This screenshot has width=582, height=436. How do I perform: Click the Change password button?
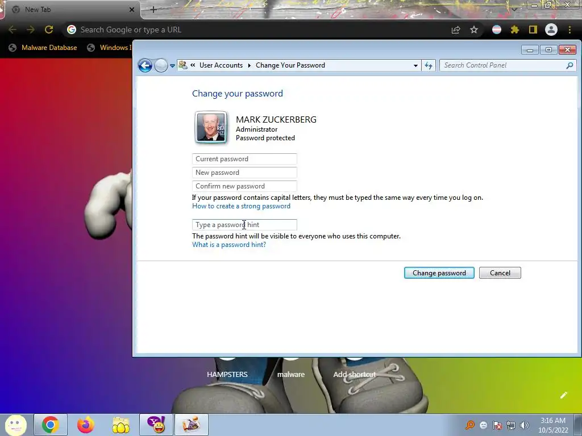(439, 273)
